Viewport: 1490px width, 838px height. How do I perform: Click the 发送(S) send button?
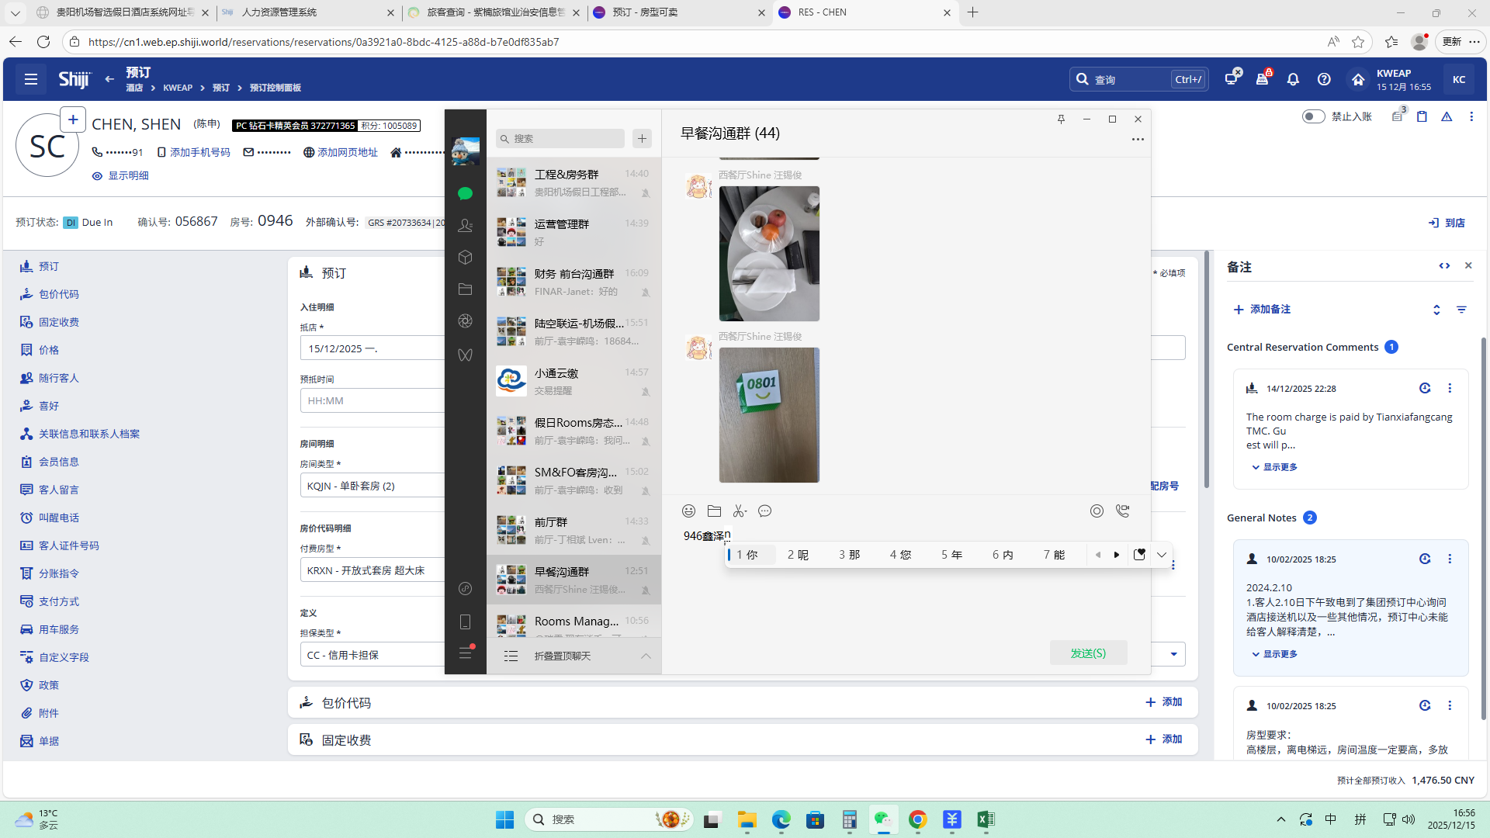pos(1088,653)
